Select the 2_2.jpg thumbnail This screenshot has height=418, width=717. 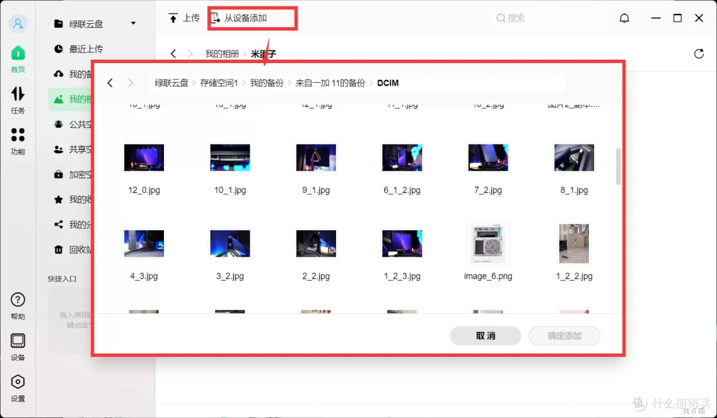pos(316,244)
